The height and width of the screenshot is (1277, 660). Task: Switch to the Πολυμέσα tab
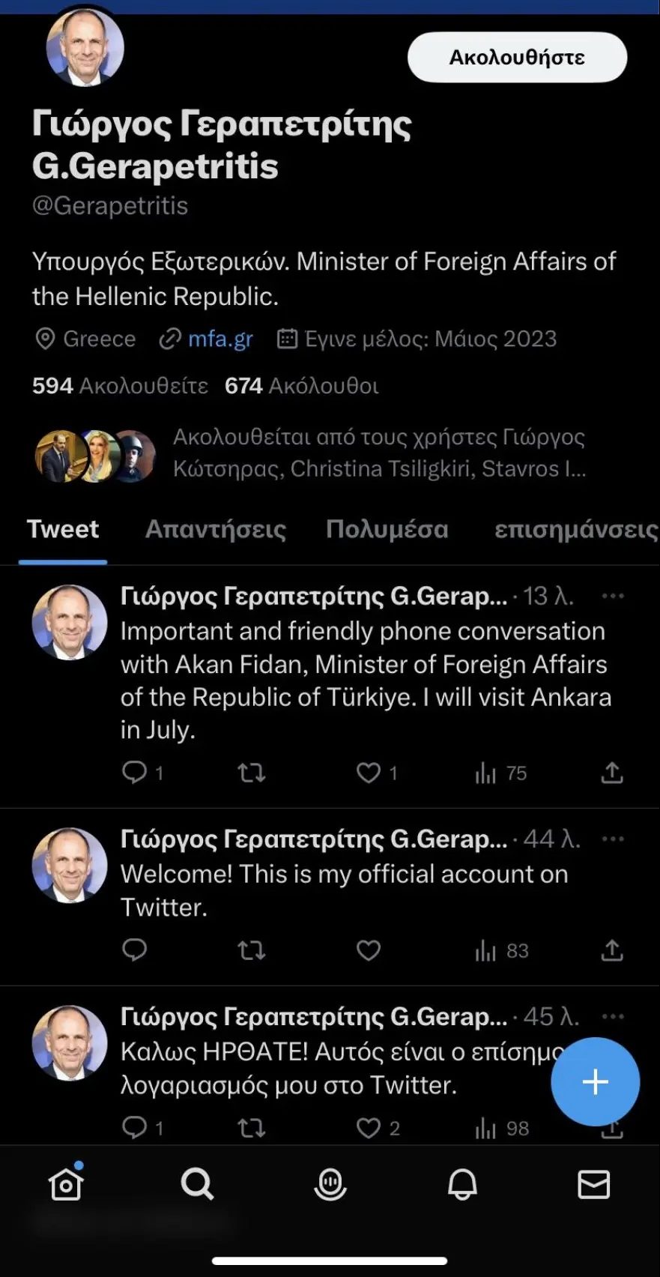387,529
